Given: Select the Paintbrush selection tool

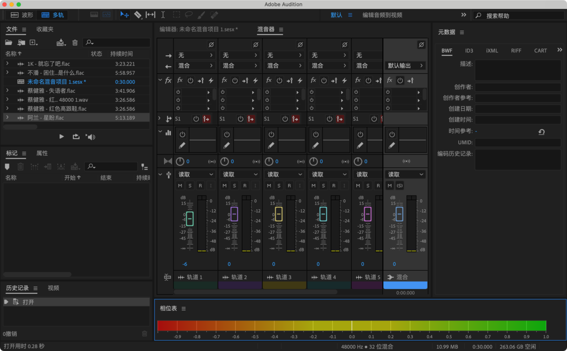Looking at the screenshot, I should [x=201, y=15].
